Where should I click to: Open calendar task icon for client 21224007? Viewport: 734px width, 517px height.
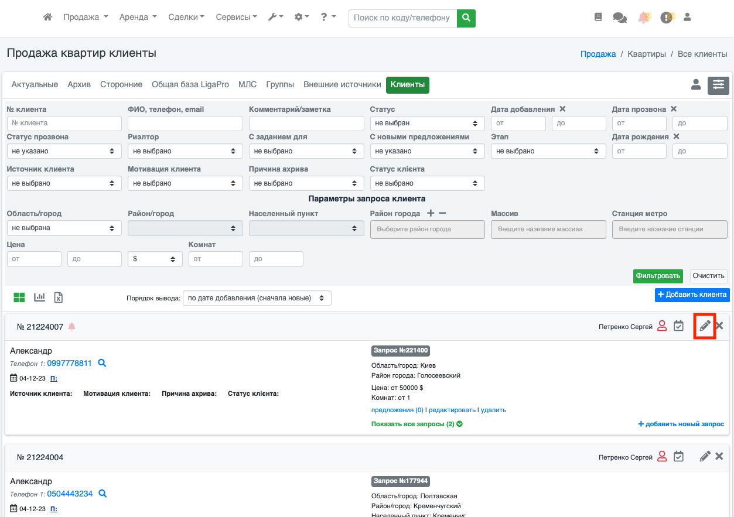[x=678, y=326]
